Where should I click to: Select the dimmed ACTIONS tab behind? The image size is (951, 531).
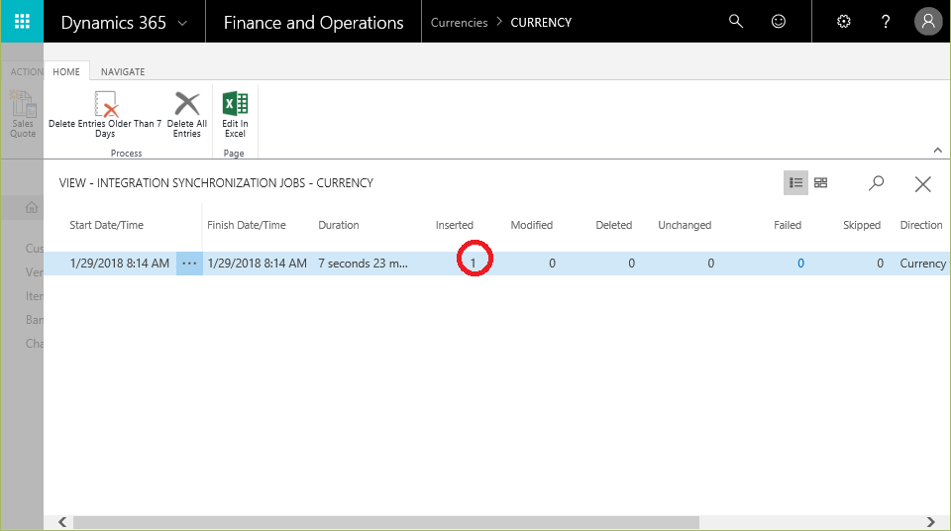coord(26,71)
